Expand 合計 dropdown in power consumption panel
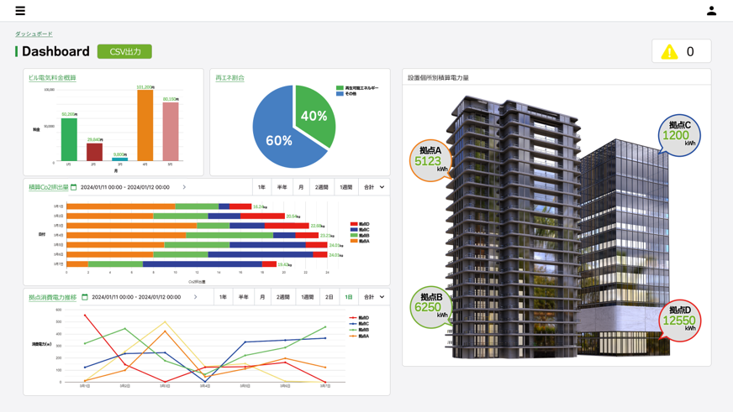Image resolution: width=733 pixels, height=412 pixels. [373, 297]
